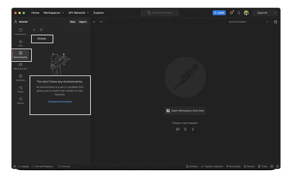Select the Flows icon in the sidebar
This screenshot has height=184, width=292.
(20, 89)
